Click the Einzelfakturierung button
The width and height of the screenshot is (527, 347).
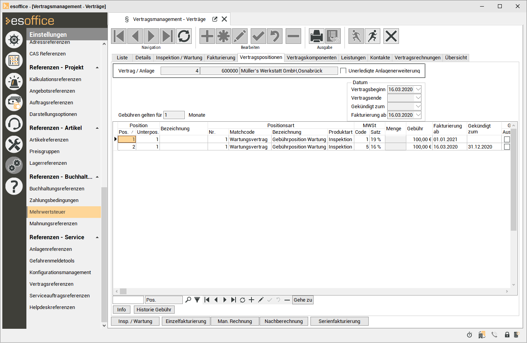(186, 321)
